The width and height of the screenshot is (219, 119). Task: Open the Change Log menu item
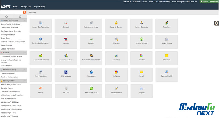[26, 6]
